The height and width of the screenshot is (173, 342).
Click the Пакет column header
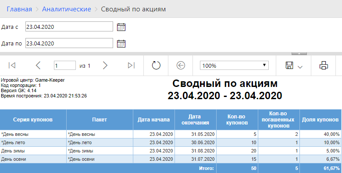[100, 120]
